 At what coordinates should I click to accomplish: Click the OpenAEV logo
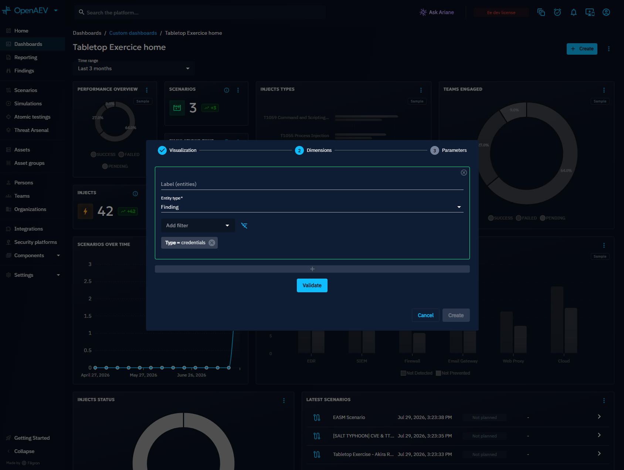pyautogui.click(x=25, y=10)
